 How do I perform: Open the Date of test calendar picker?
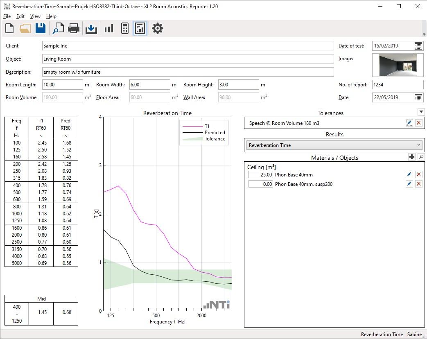(418, 46)
